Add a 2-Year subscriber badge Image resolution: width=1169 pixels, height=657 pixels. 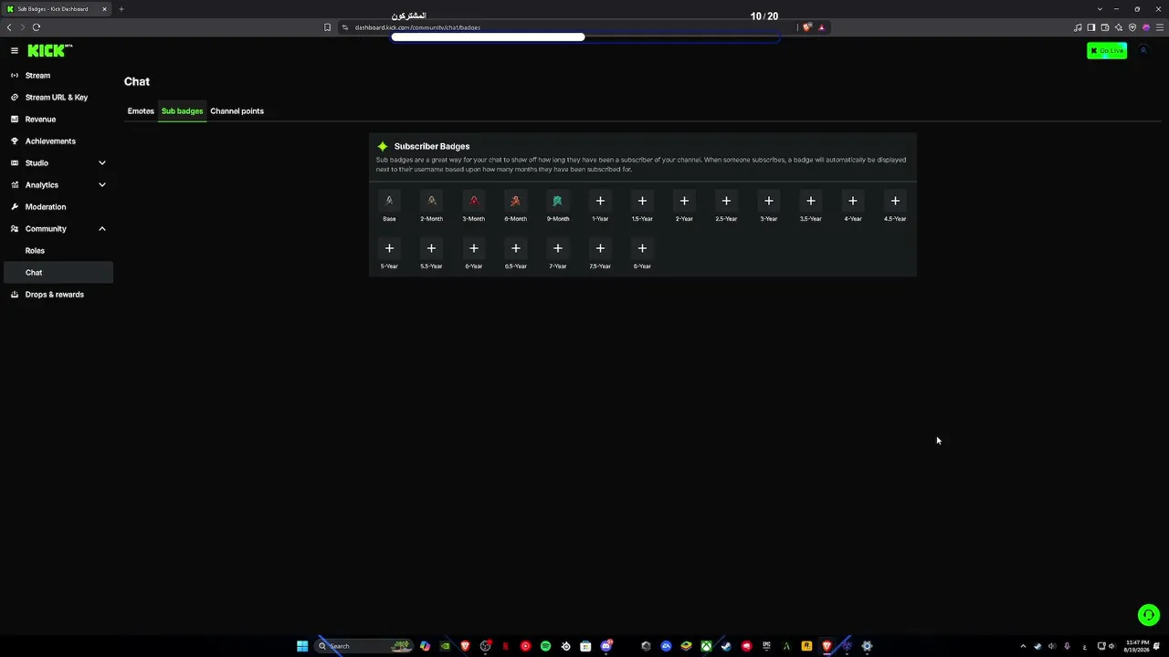[684, 201]
